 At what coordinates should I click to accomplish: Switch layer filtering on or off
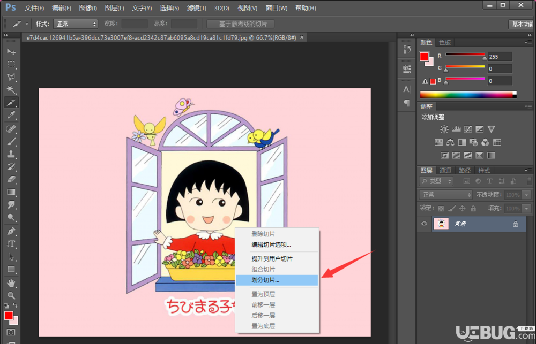pyautogui.click(x=530, y=181)
